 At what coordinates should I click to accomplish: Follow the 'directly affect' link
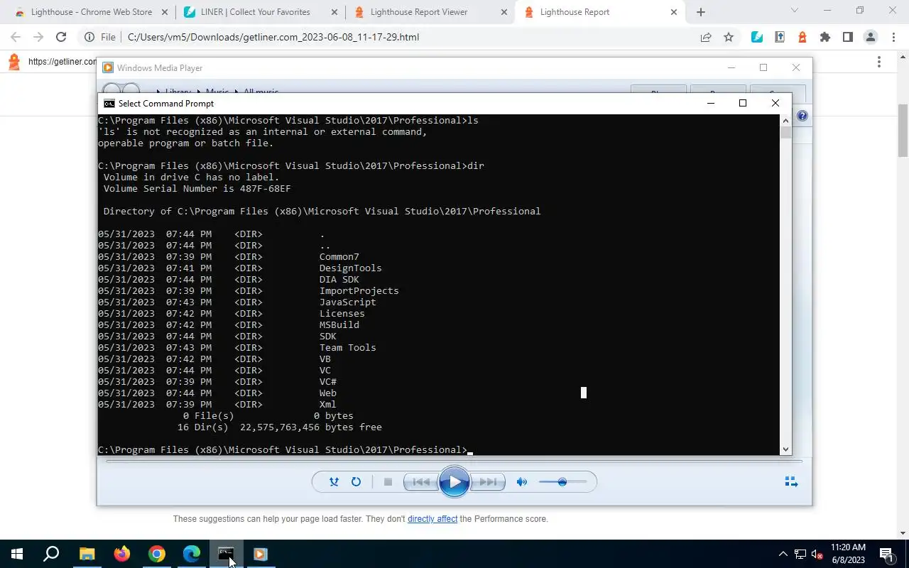click(x=432, y=519)
